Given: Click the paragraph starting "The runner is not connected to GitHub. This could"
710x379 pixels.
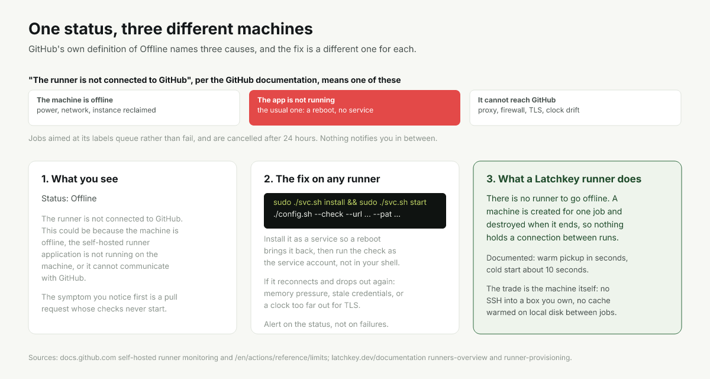Looking at the screenshot, I should click(112, 248).
